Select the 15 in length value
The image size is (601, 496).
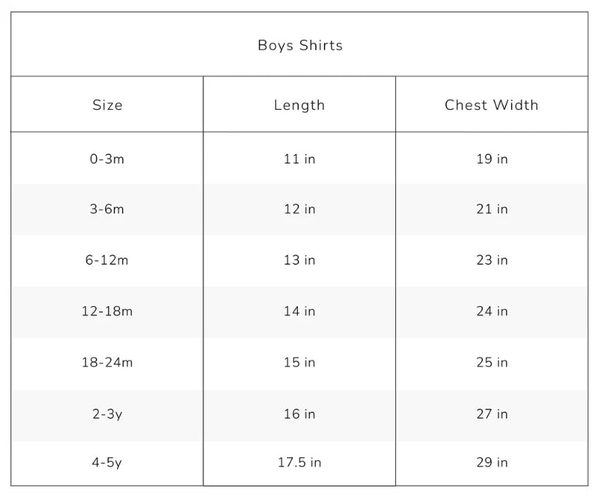(299, 362)
